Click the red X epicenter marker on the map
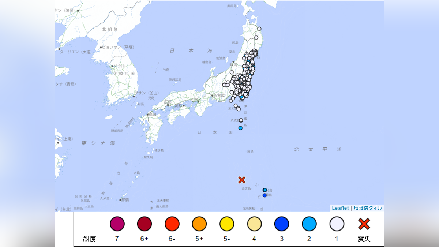The height and width of the screenshot is (247, 439). point(242,180)
